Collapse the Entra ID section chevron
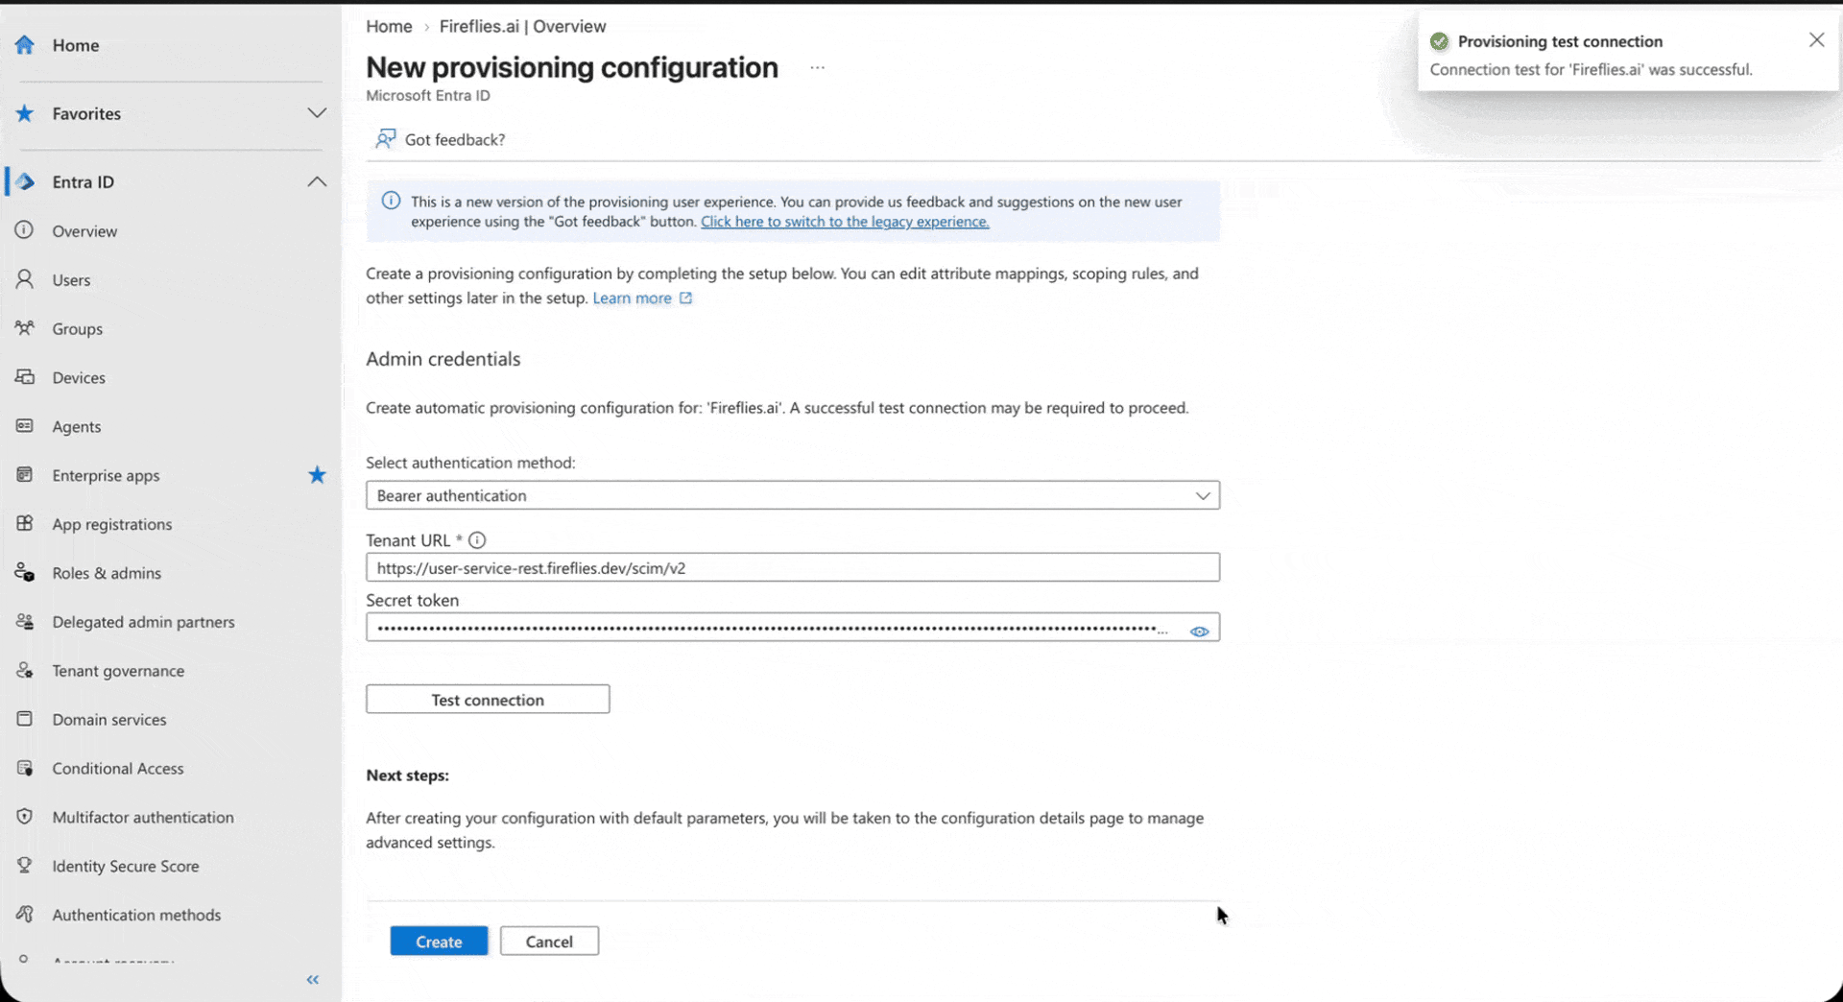This screenshot has height=1002, width=1843. 317,181
